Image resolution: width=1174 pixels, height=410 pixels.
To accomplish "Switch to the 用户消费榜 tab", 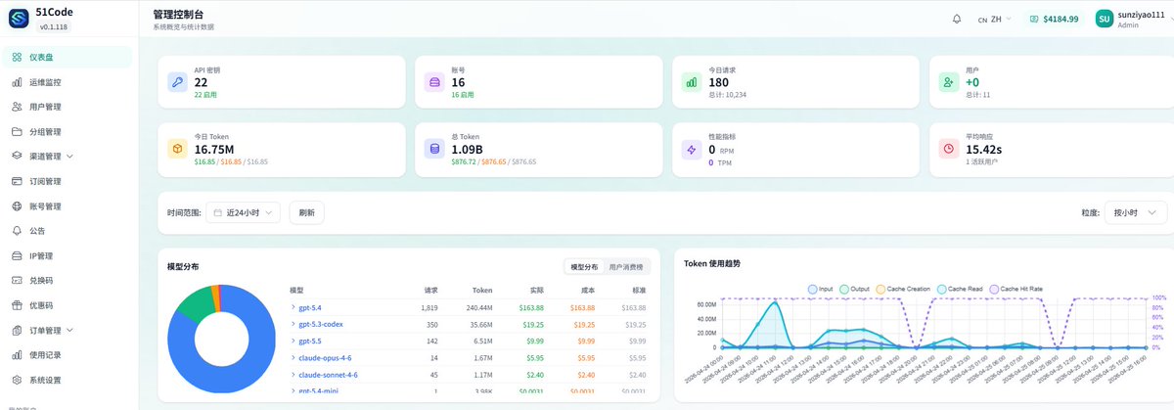I will tap(626, 267).
